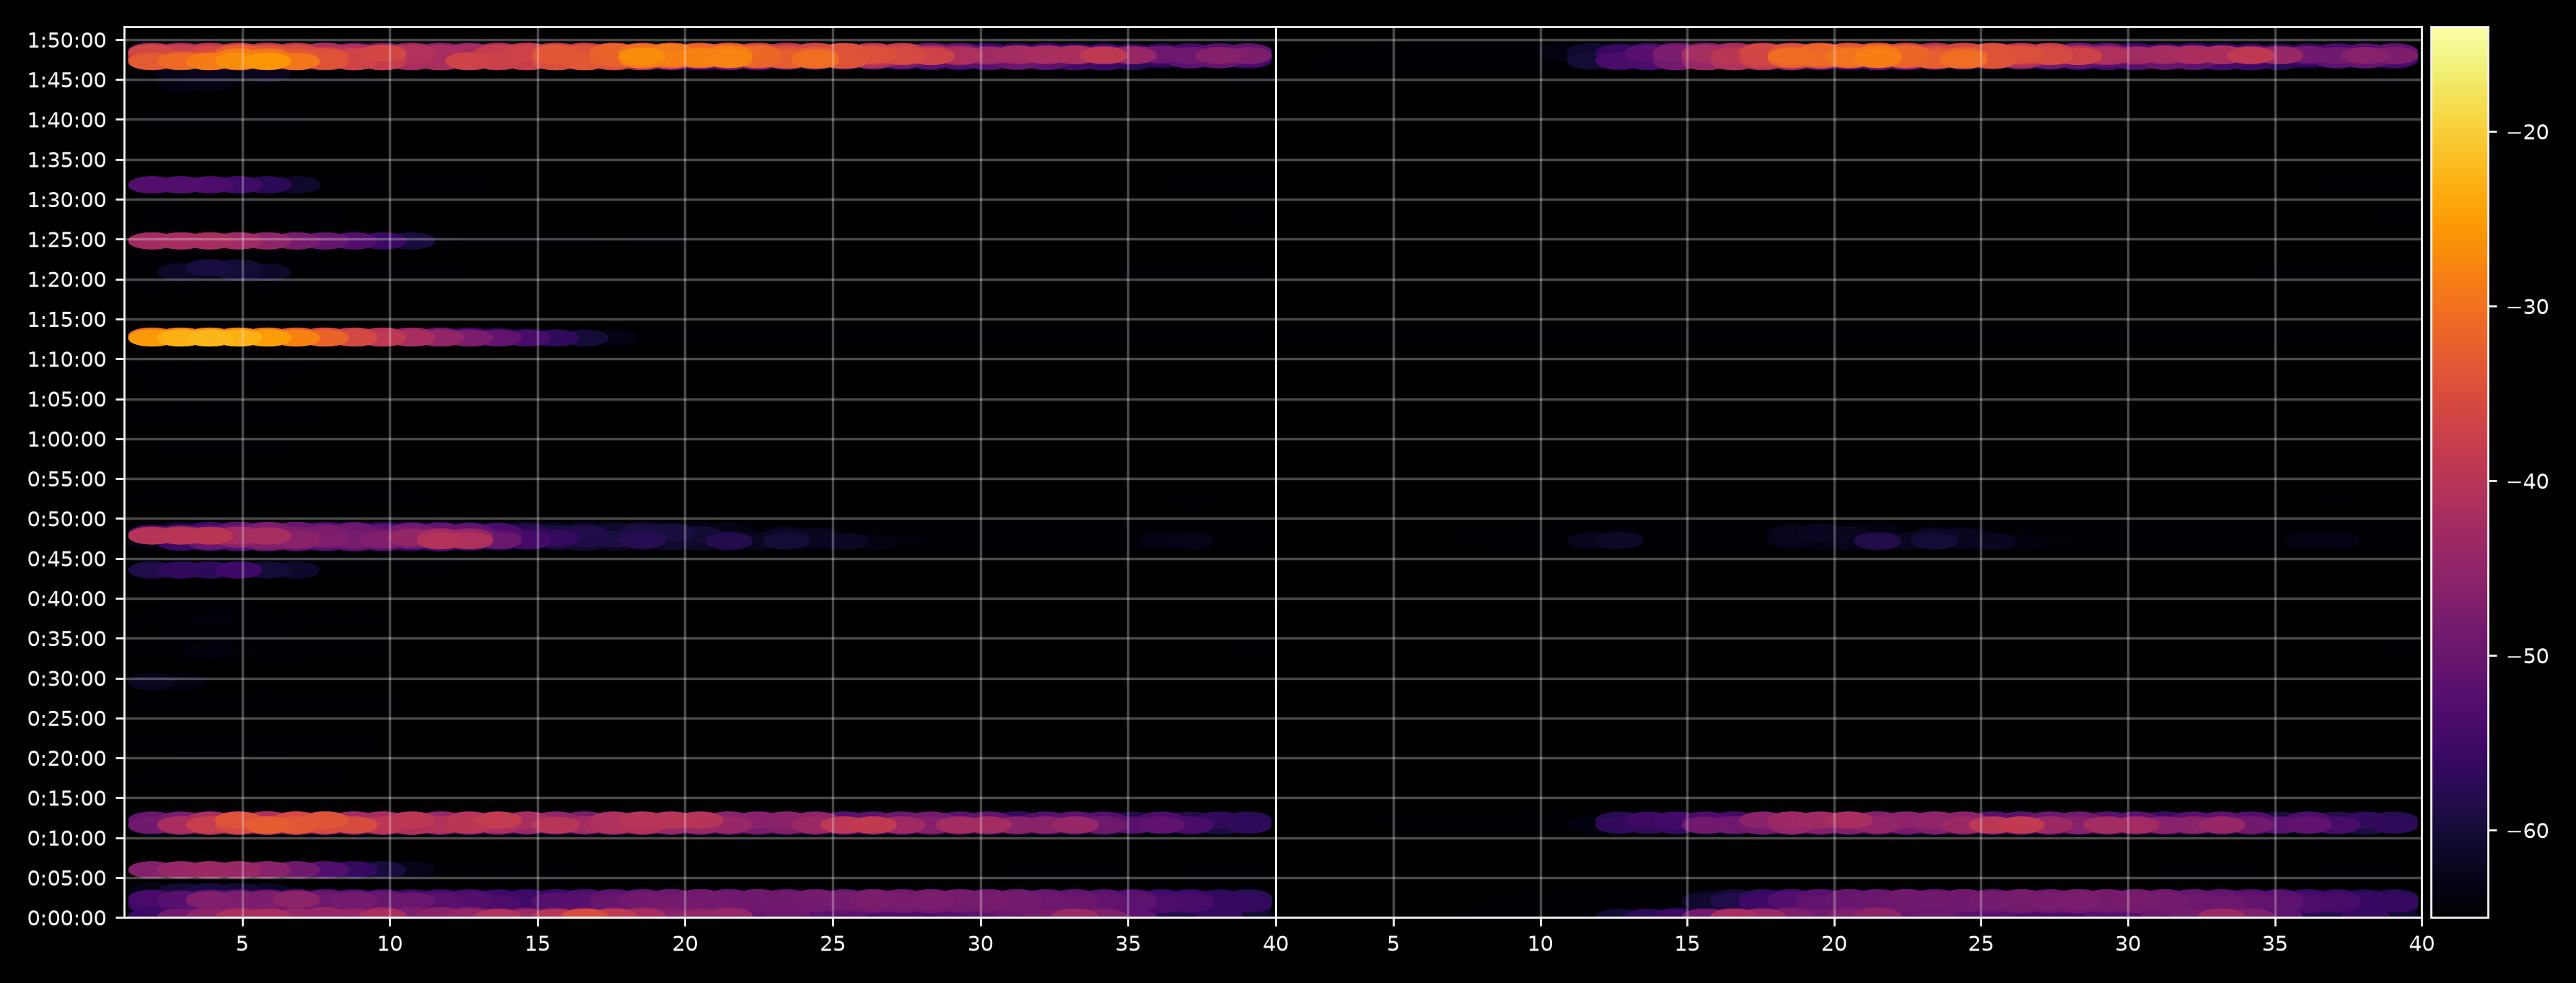The image size is (2576, 983).
Task: Click the 0:40:00 time axis label
Action: click(x=66, y=599)
